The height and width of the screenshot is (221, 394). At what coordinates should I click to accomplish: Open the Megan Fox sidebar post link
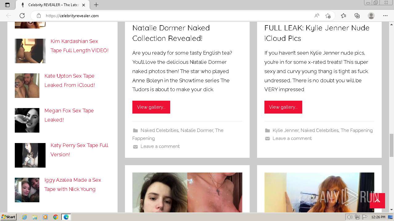click(x=69, y=115)
